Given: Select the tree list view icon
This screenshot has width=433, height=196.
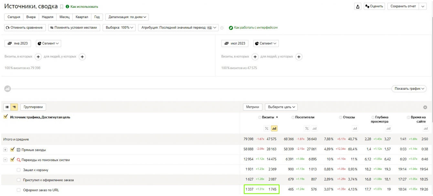Looking at the screenshot, I should (x=14, y=107).
